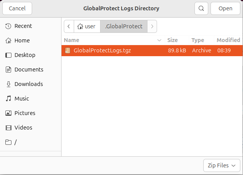
Task: Go back with path bar left arrow
Action: coord(69,26)
